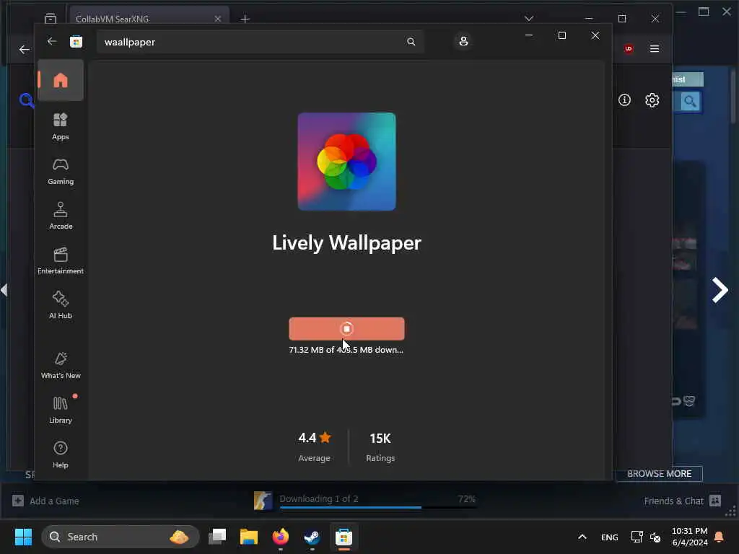Click the Firefox View icon
Screen dimensions: 739x554
click(51, 19)
